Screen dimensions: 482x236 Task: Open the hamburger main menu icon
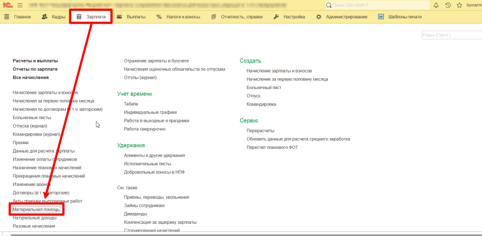click(20, 5)
